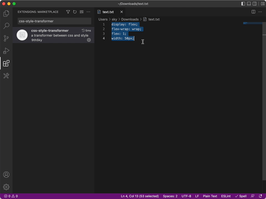Split the editor to the right
The image size is (266, 199).
254,12
